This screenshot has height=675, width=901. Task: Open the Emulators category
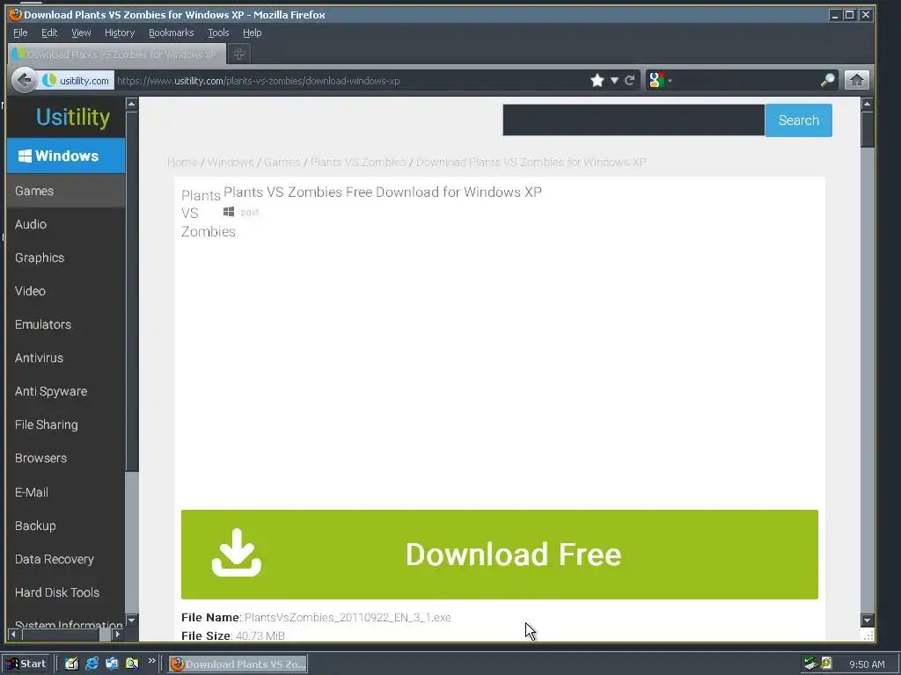(66, 324)
